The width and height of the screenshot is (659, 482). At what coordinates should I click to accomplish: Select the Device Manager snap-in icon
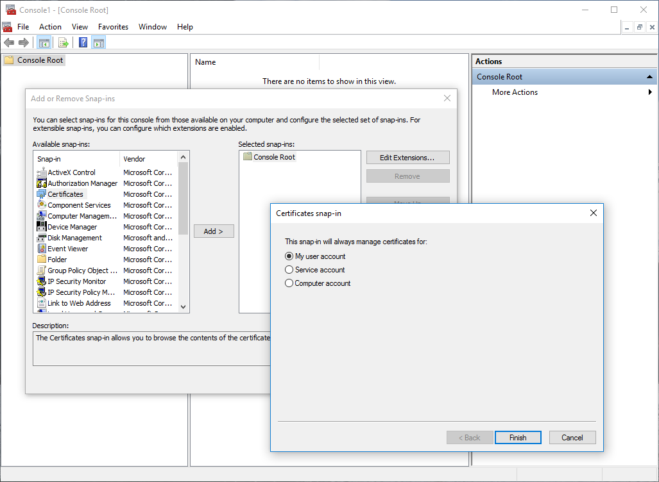click(42, 227)
